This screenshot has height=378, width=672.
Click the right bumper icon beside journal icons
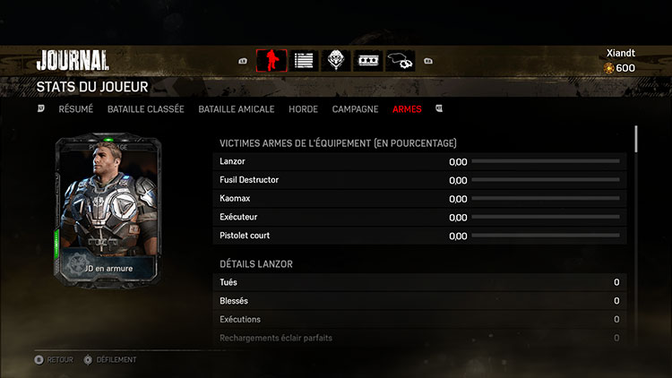(x=428, y=61)
